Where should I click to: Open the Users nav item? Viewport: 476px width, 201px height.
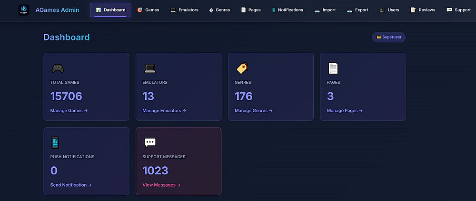[389, 10]
